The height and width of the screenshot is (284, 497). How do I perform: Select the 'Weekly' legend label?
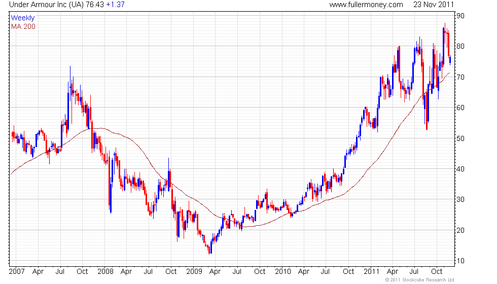[23, 18]
